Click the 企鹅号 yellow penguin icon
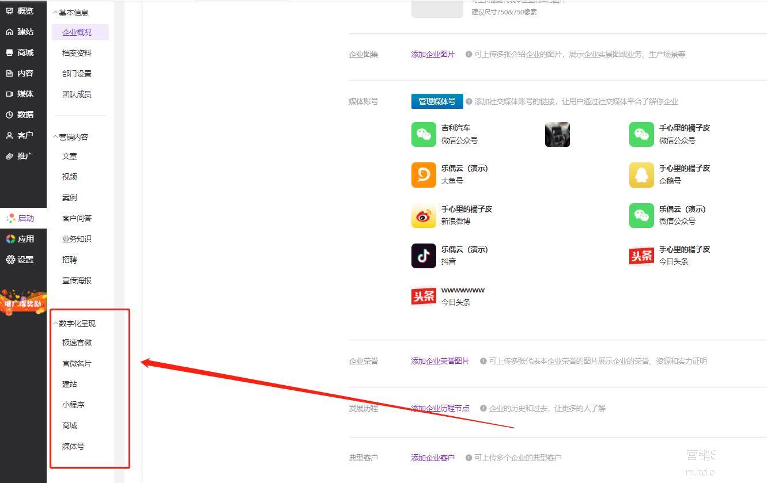 click(x=641, y=175)
